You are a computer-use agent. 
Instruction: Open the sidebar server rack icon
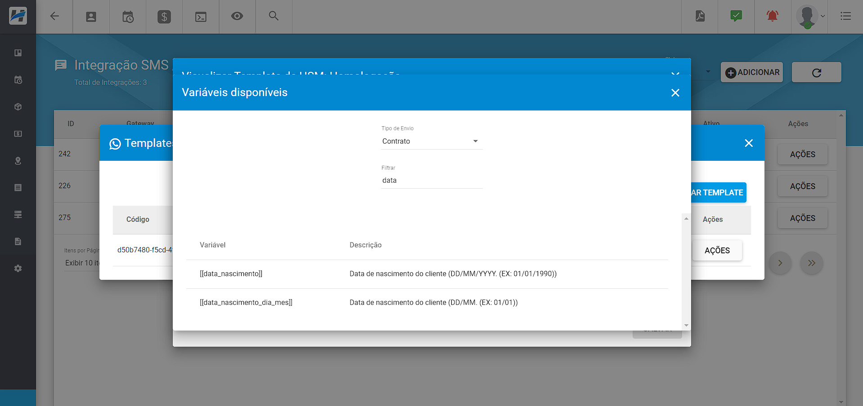click(x=18, y=215)
